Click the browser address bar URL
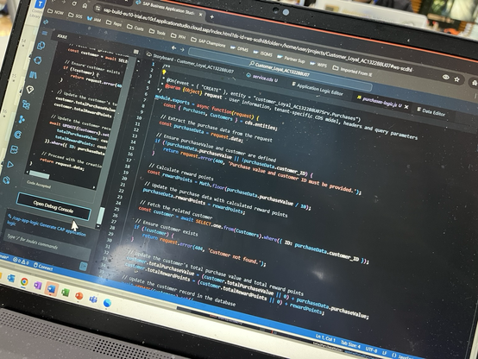478x359 pixels. pyautogui.click(x=258, y=41)
